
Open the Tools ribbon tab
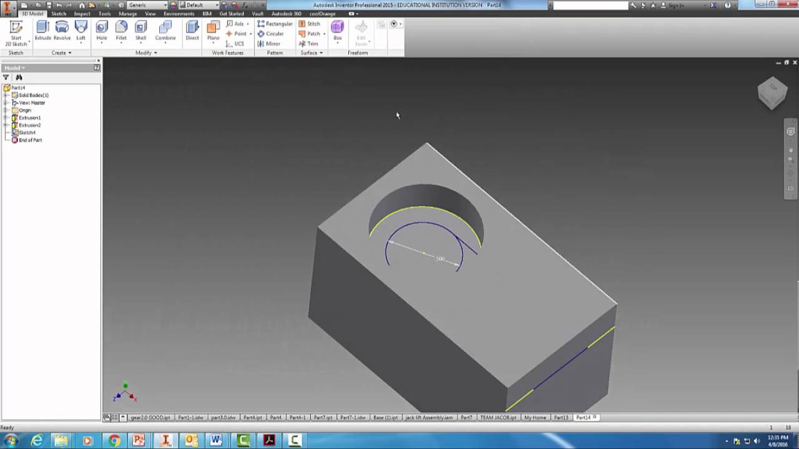click(x=105, y=14)
